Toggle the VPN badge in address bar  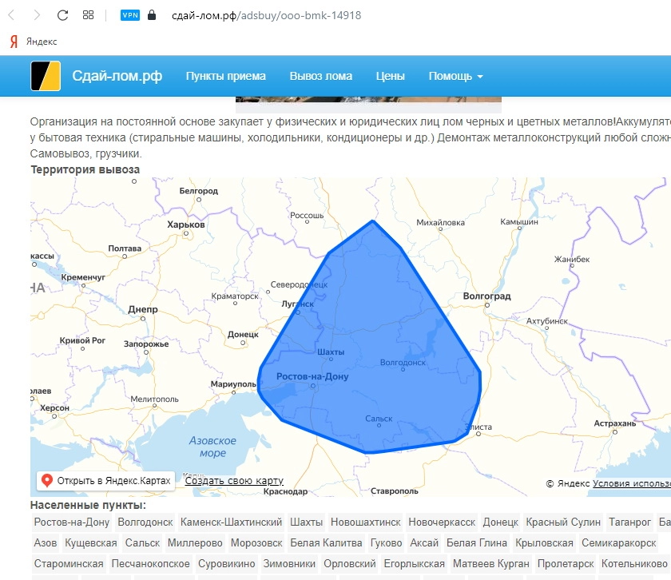pyautogui.click(x=129, y=15)
